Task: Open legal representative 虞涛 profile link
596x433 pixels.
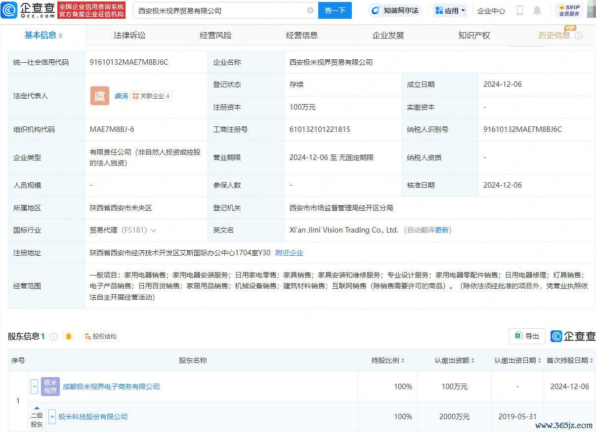Action: click(121, 96)
